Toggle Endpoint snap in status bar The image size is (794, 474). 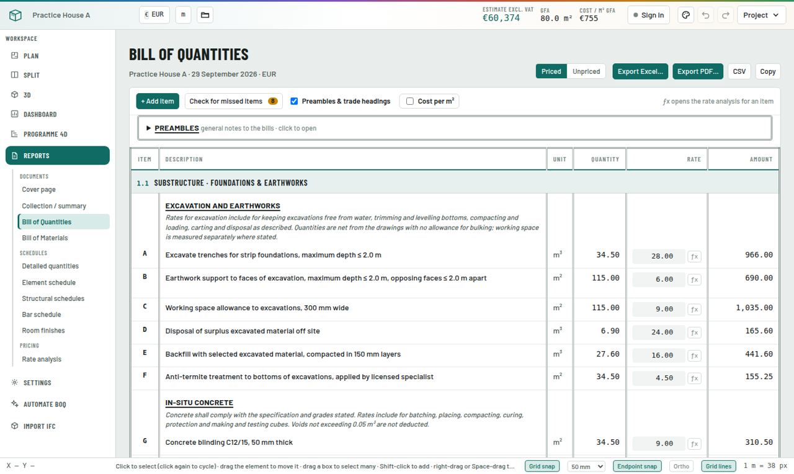point(637,466)
